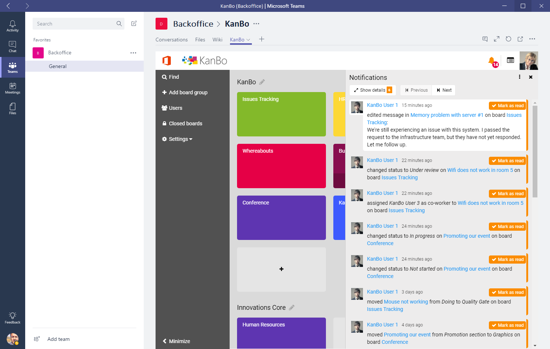Edit the Innovations Core group name pencil
This screenshot has height=349, width=550.
(292, 308)
